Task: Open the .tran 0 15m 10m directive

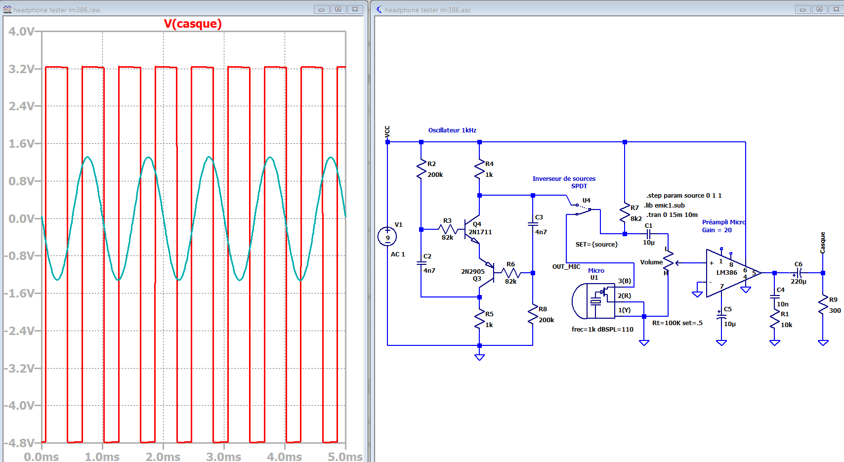Action: [x=672, y=215]
